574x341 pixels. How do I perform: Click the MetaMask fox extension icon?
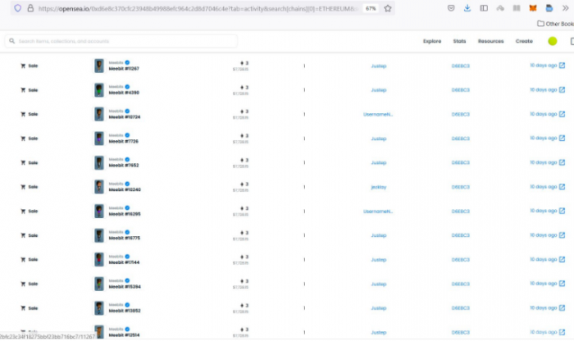point(532,8)
